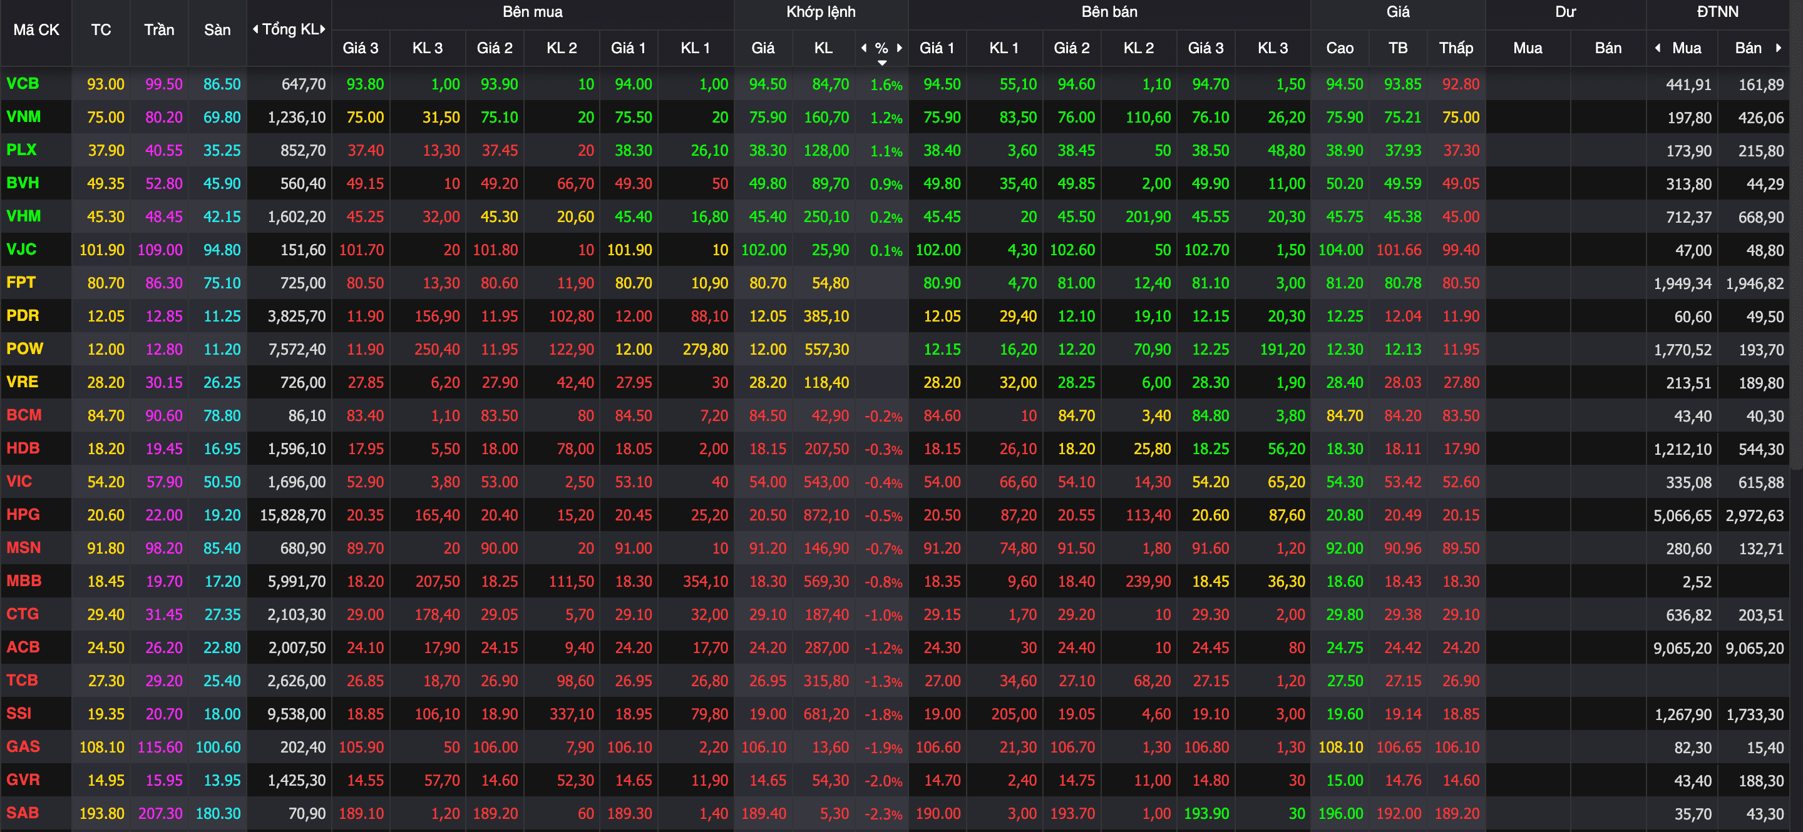Open PLX stock symbol
The height and width of the screenshot is (832, 1803).
click(x=22, y=150)
